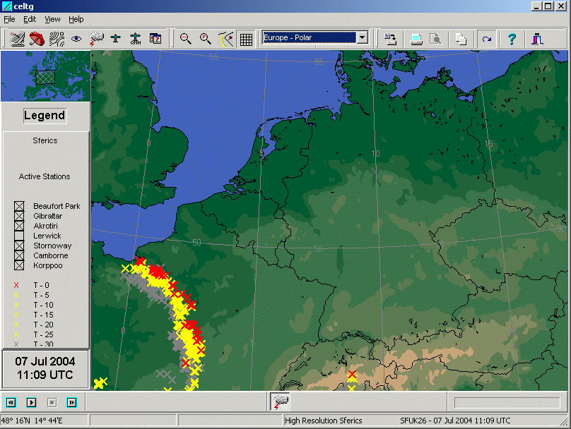Select the lightning cloud sferics toolbar icon
Screen dimensions: 571x429
pos(96,39)
